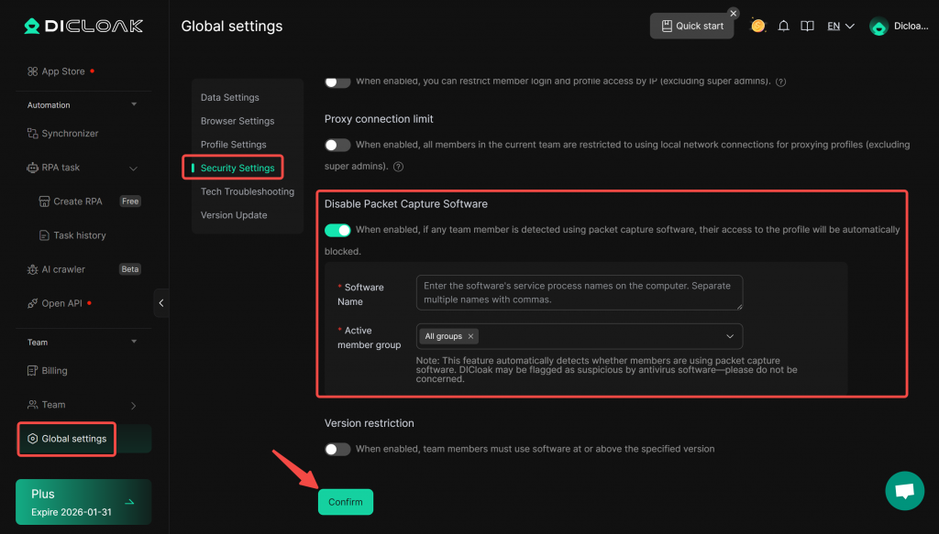The width and height of the screenshot is (939, 534).
Task: Enable the Proxy connection limit toggle
Action: tap(337, 145)
